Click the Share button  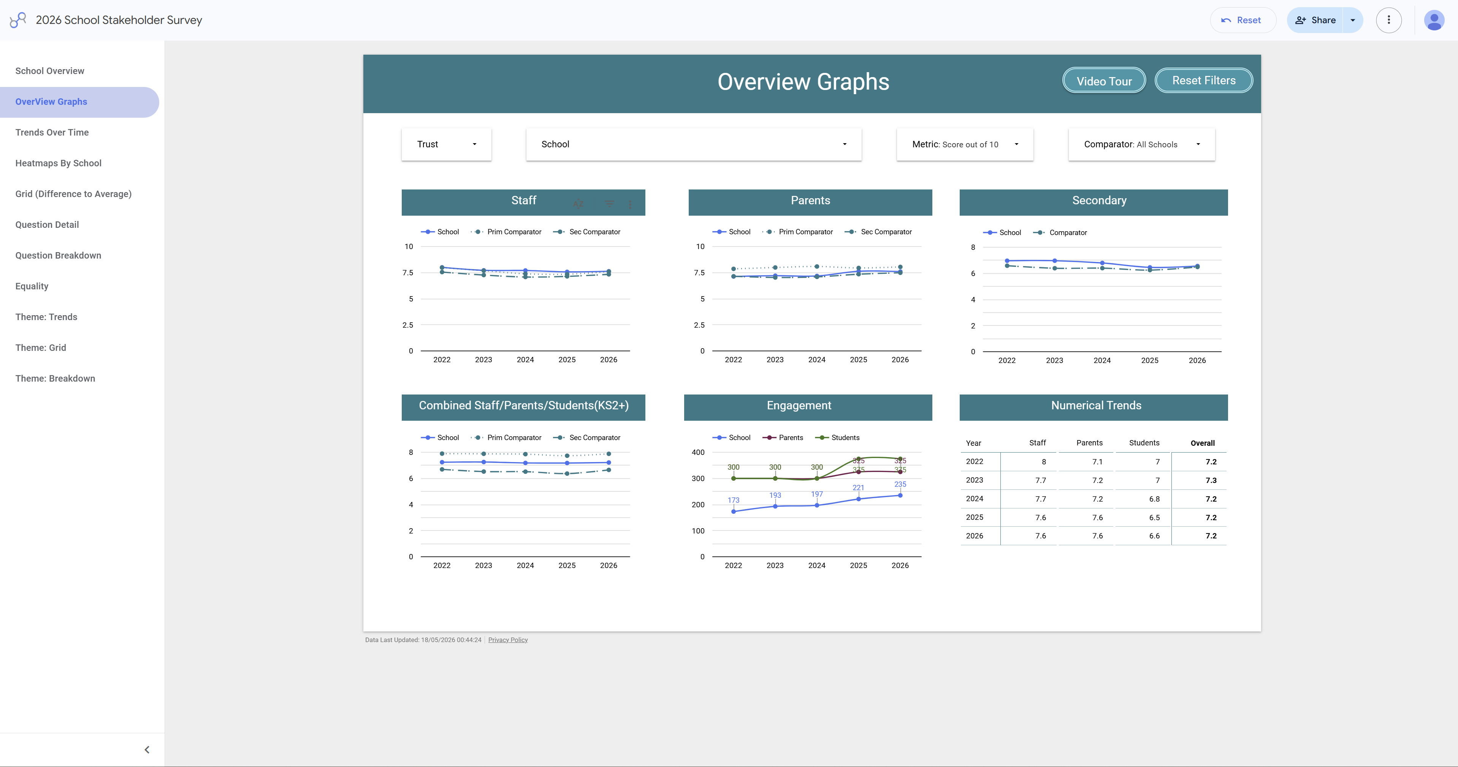tap(1315, 21)
